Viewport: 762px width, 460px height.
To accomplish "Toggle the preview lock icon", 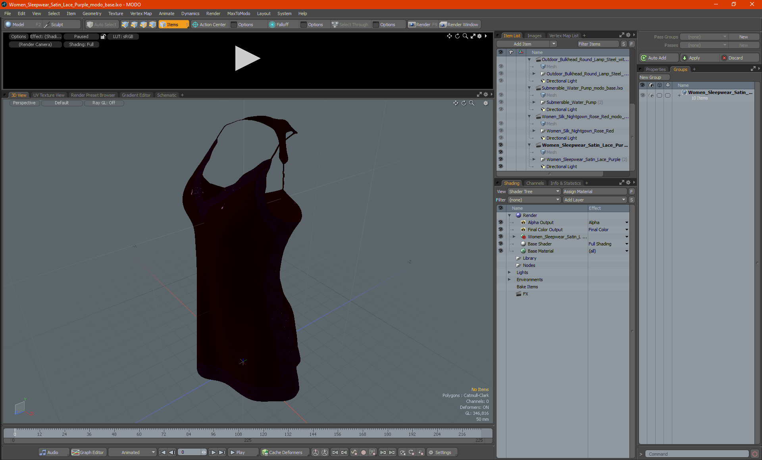I will [x=103, y=36].
